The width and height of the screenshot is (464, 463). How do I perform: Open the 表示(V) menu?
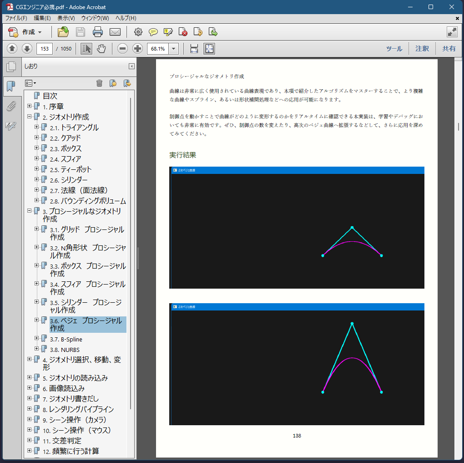pos(66,18)
